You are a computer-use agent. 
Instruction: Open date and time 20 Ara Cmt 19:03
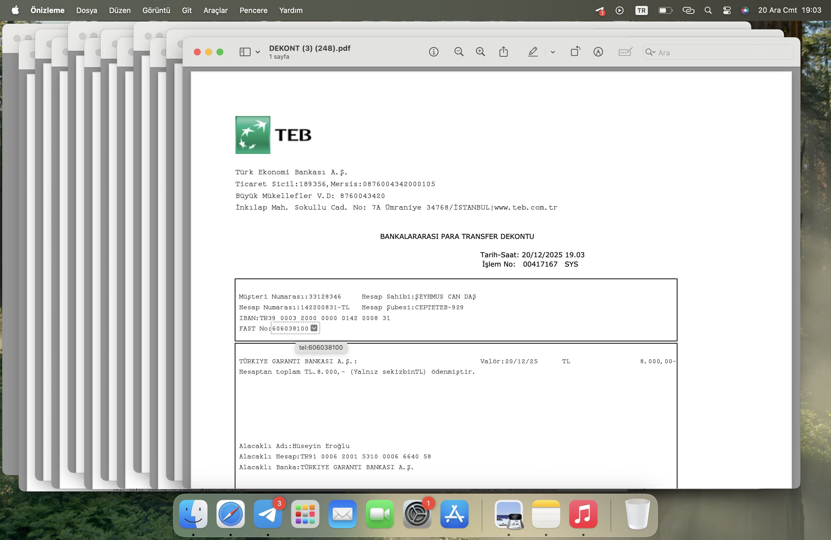[790, 10]
